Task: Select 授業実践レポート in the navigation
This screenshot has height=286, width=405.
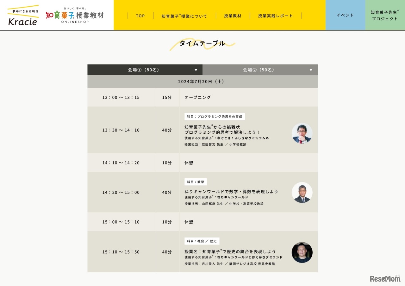Action: click(x=275, y=16)
